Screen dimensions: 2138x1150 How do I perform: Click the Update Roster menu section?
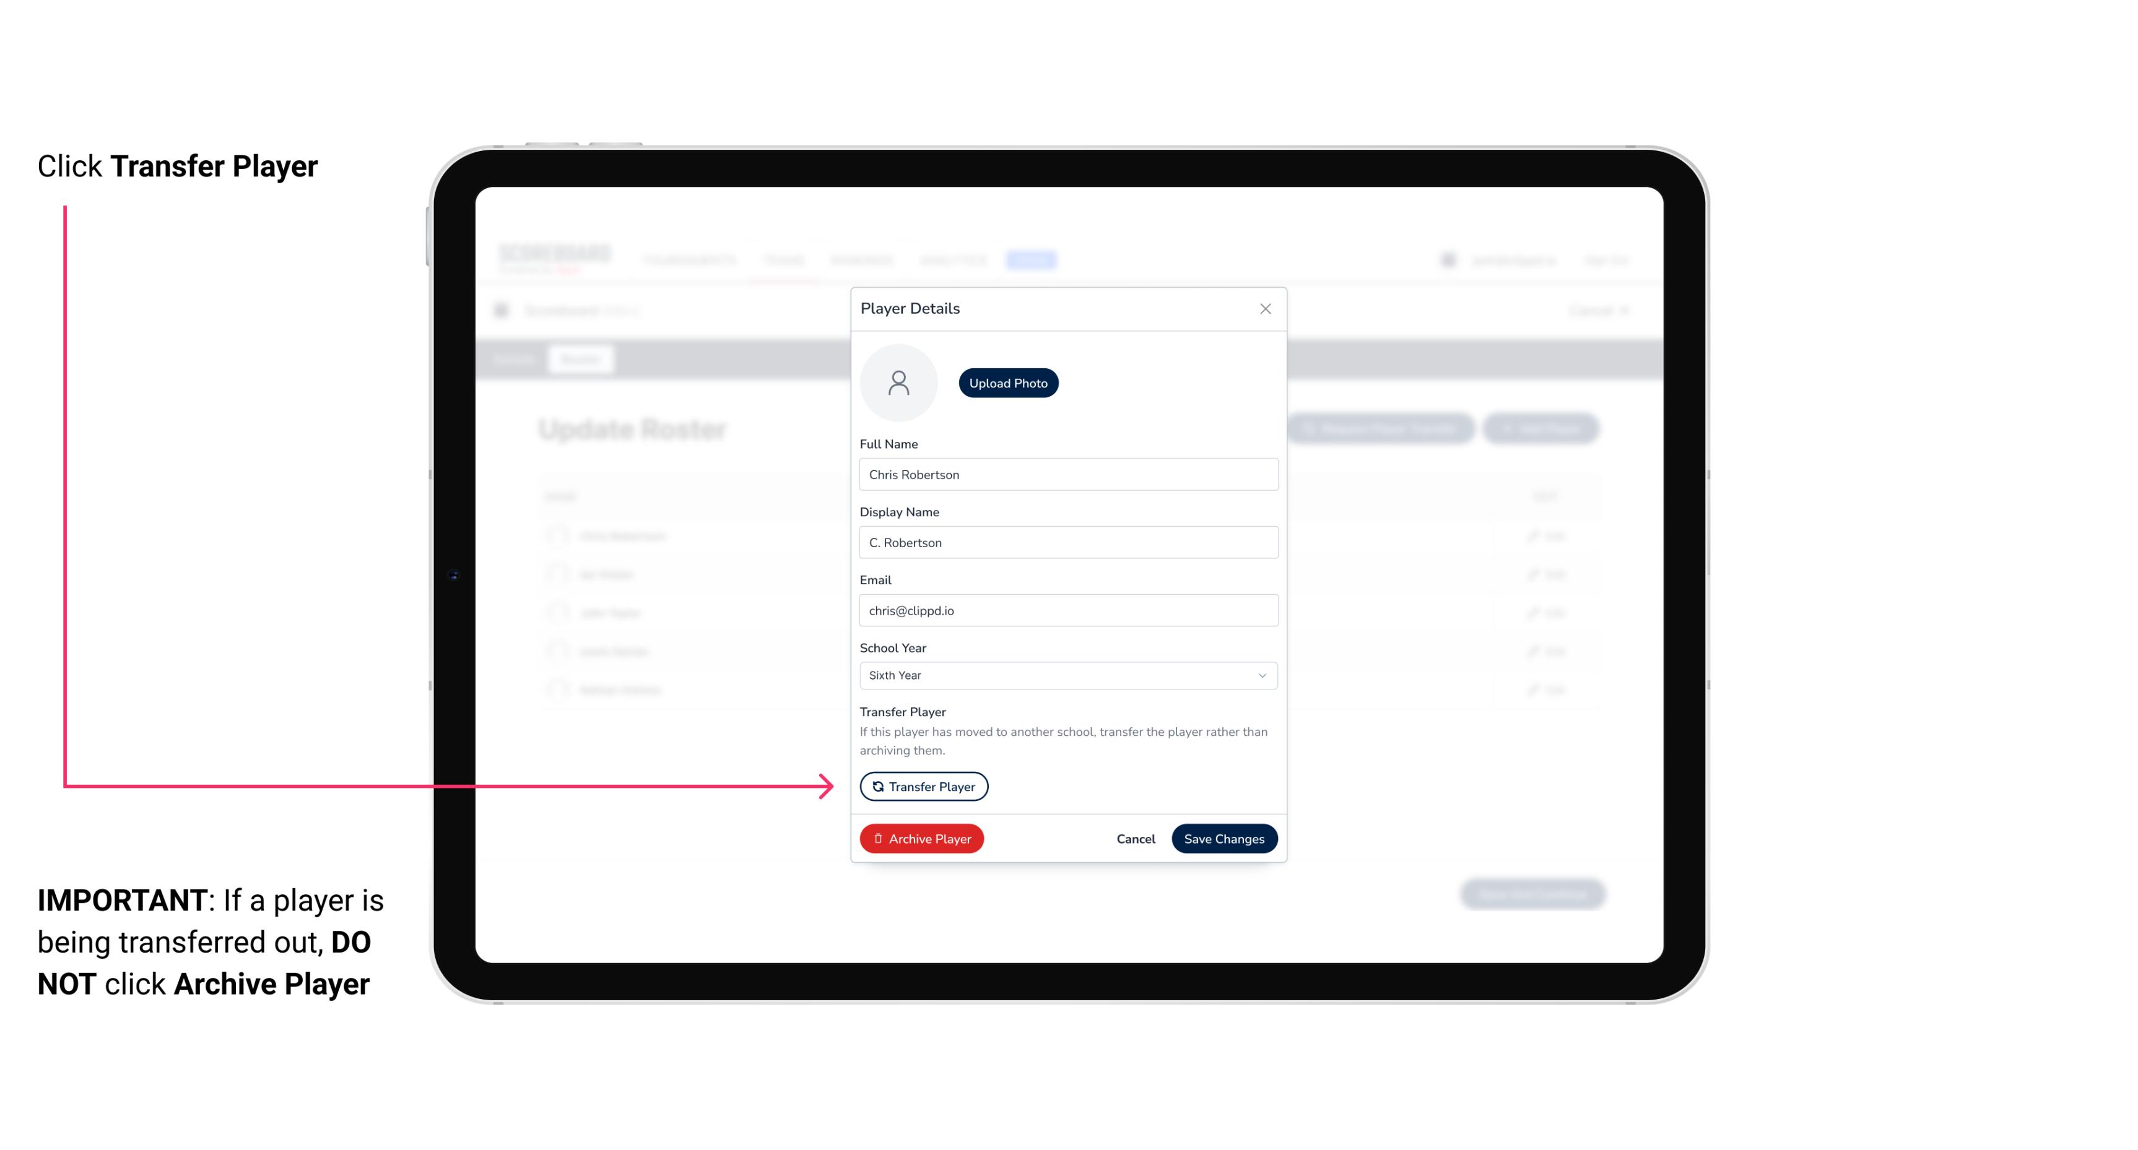click(633, 429)
